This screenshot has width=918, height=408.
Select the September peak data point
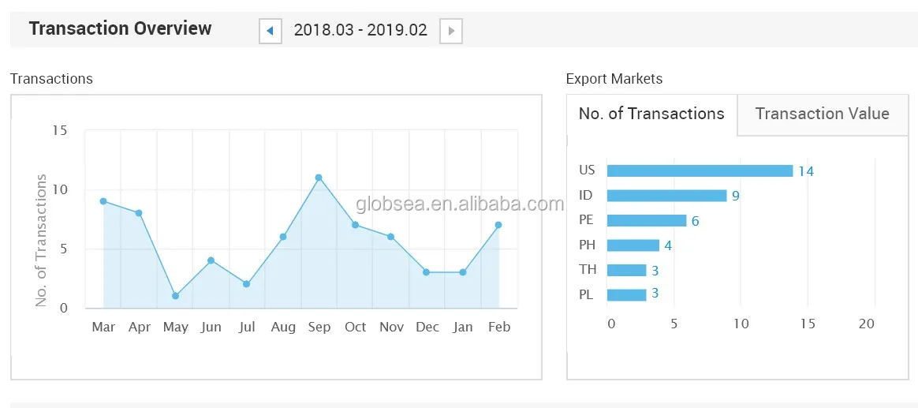point(319,178)
